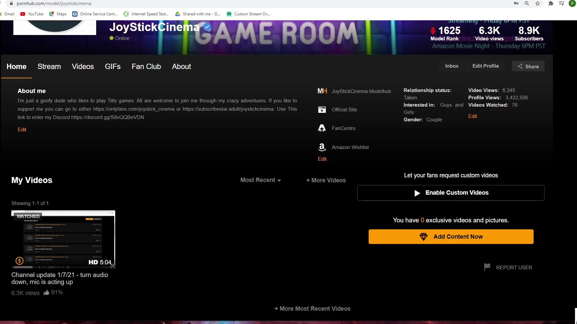Expand More Most Recent Videos

pyautogui.click(x=313, y=308)
